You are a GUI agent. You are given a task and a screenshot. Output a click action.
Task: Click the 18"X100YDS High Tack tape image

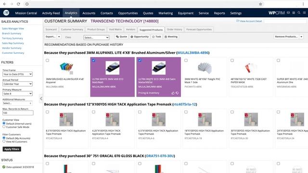tap(205, 119)
